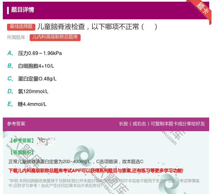Click the red 下载儿内科高级职称总题库考试APP promo link
Image resolution: width=212 pixels, height=194 pixels.
[x=96, y=170]
